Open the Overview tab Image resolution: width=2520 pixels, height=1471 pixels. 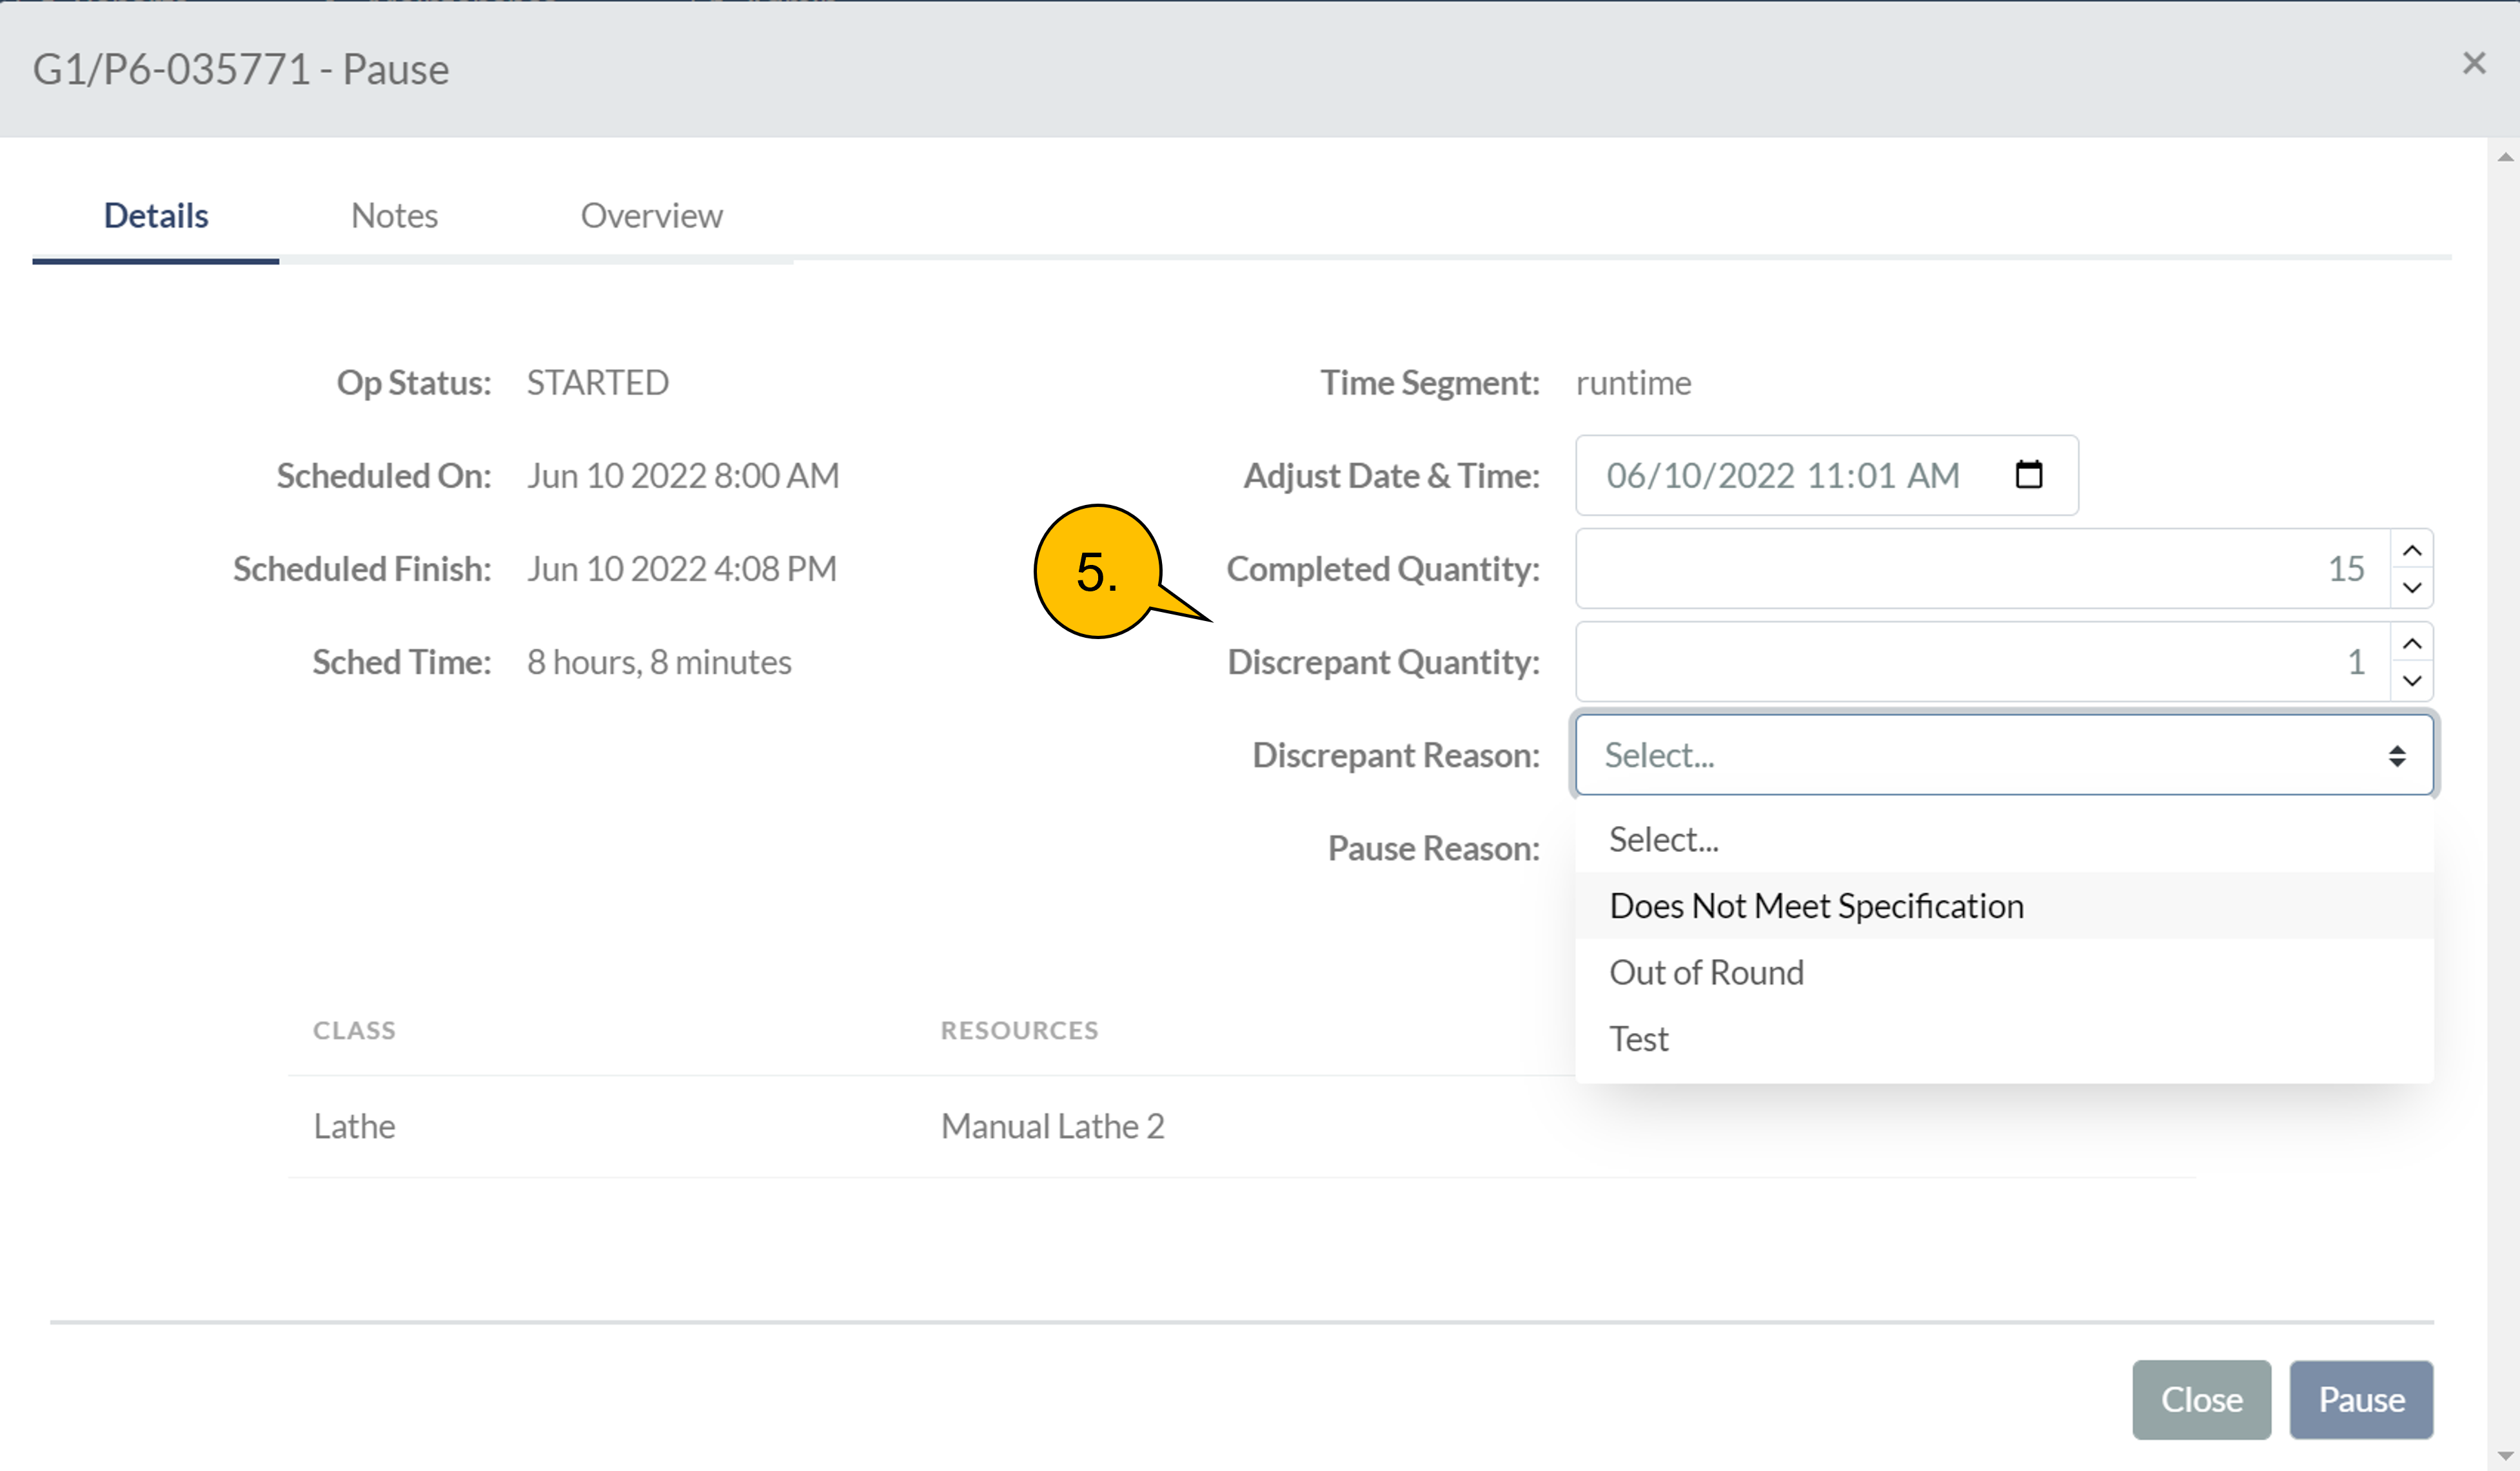pos(651,215)
